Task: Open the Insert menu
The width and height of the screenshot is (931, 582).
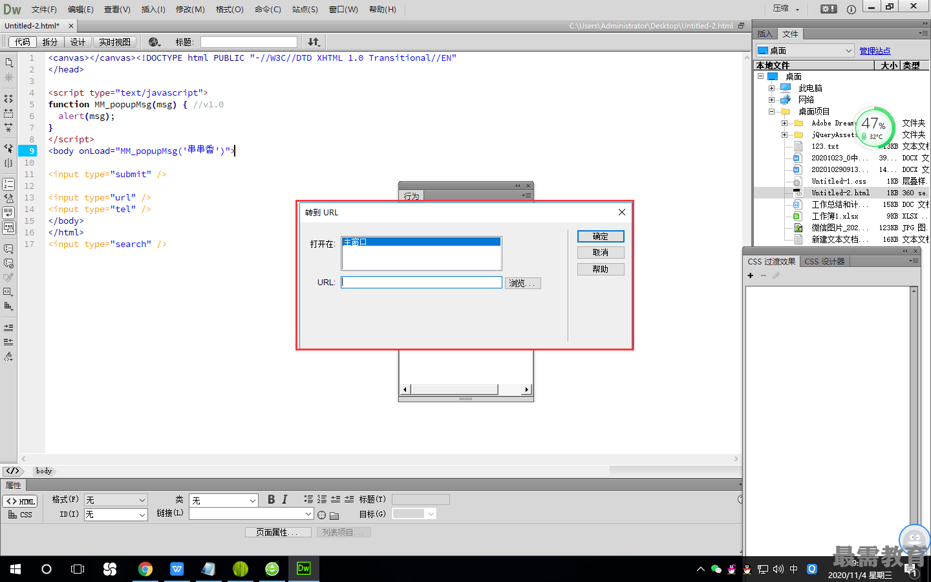Action: pyautogui.click(x=153, y=9)
